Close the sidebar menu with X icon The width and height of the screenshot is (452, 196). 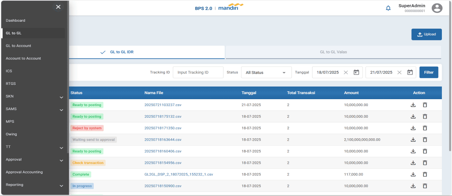[x=58, y=7]
